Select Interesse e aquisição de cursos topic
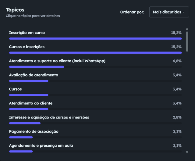 click(95, 120)
